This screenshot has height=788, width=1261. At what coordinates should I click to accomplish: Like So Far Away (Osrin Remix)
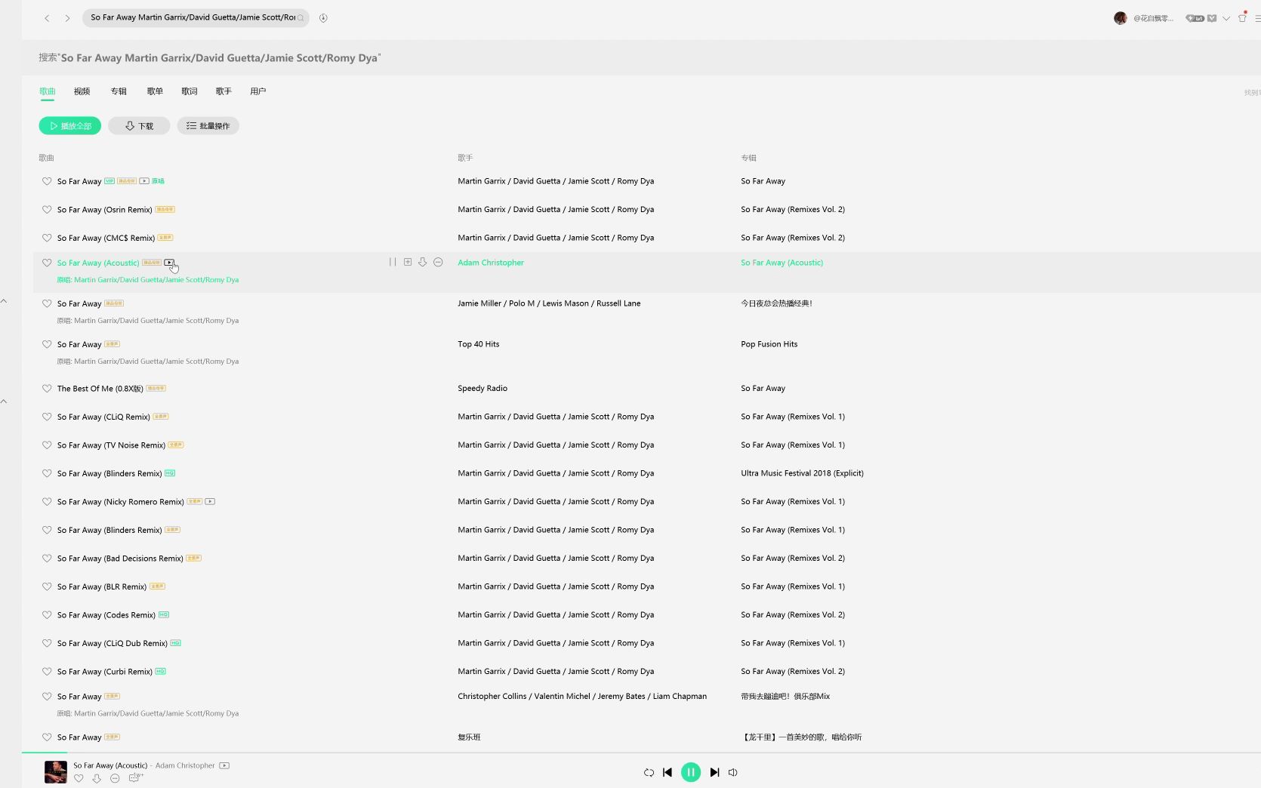(x=47, y=210)
